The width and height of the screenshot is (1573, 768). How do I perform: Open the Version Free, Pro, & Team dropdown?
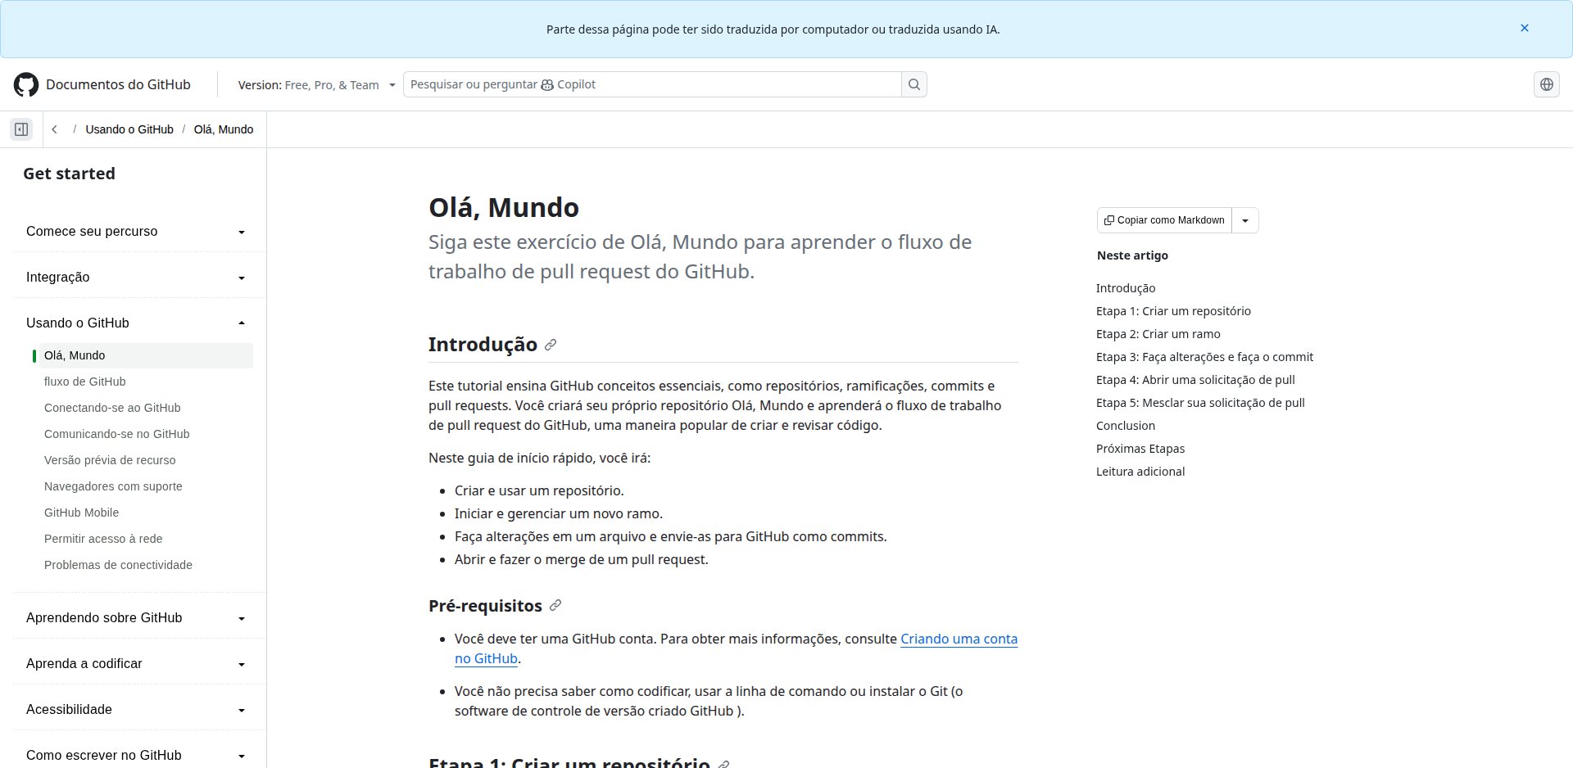coord(316,85)
